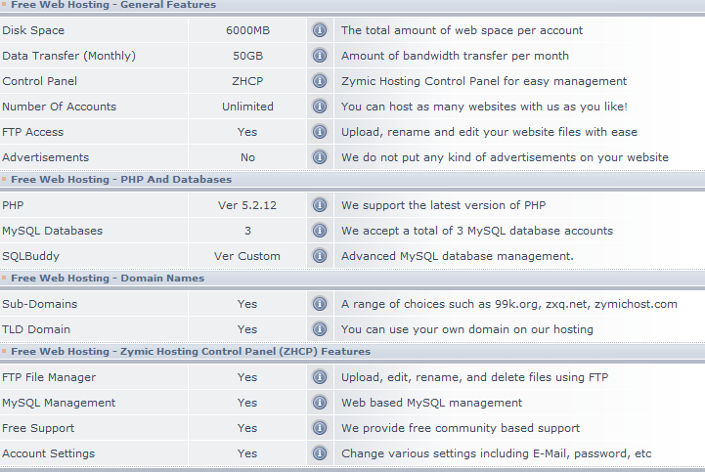Click the Free Support info icon
The height and width of the screenshot is (473, 705).
click(x=320, y=428)
